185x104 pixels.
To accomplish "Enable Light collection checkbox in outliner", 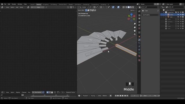I will click(176, 19).
